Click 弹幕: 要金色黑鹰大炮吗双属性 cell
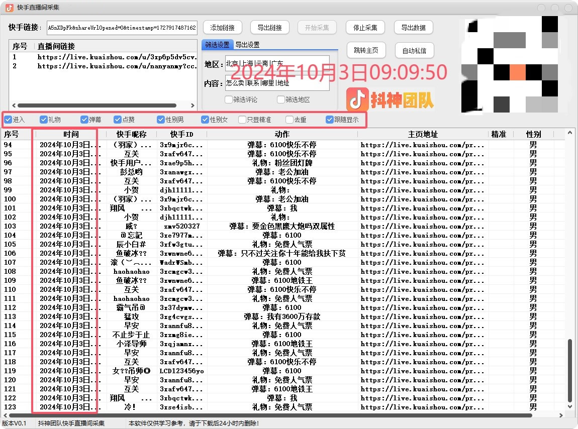578x429 pixels. click(x=282, y=226)
